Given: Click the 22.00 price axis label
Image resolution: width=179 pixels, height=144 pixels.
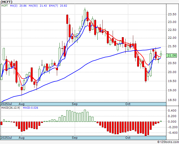Looking at the screenshot, I should (x=172, y=38).
